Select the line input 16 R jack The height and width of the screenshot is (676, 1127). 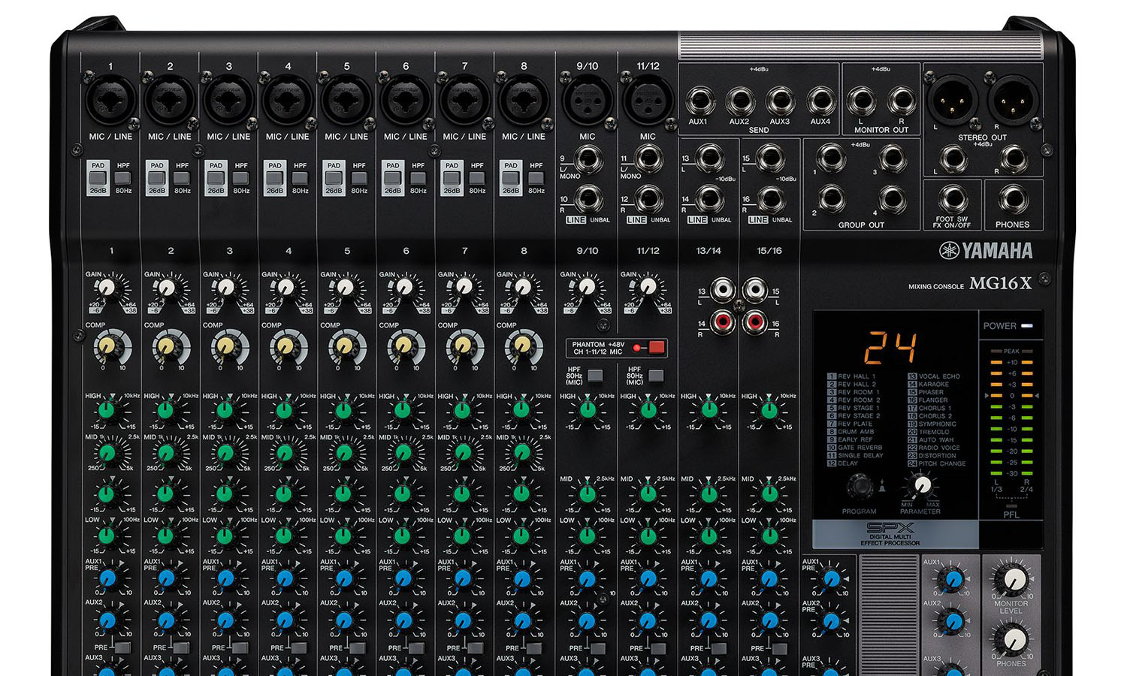coord(769,199)
